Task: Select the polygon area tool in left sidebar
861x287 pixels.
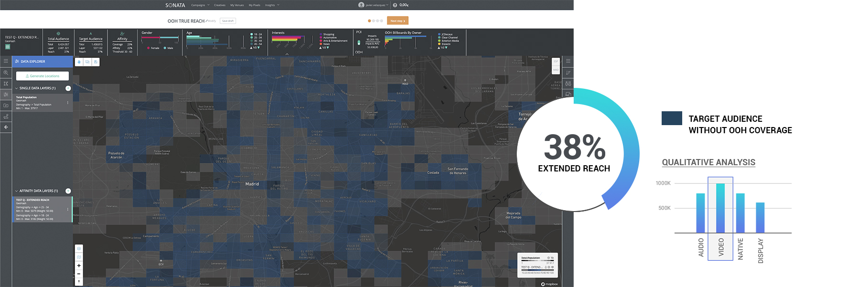Action: coord(6,84)
